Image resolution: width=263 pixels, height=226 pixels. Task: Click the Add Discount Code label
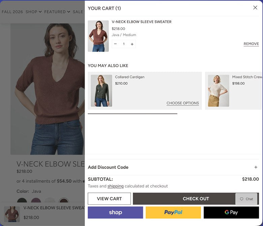[108, 167]
